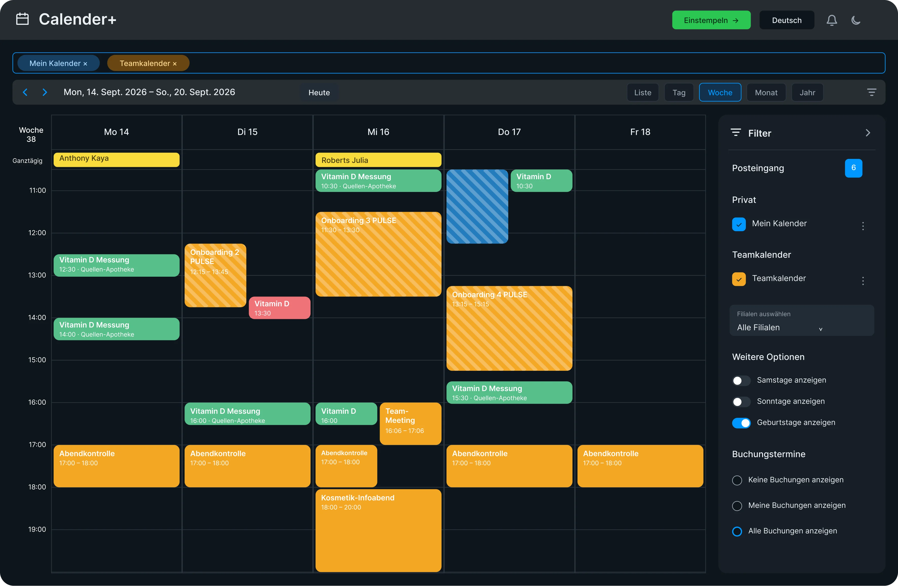The image size is (898, 586).
Task: Select Meine Buchungen anzeigen radio
Action: click(x=737, y=506)
